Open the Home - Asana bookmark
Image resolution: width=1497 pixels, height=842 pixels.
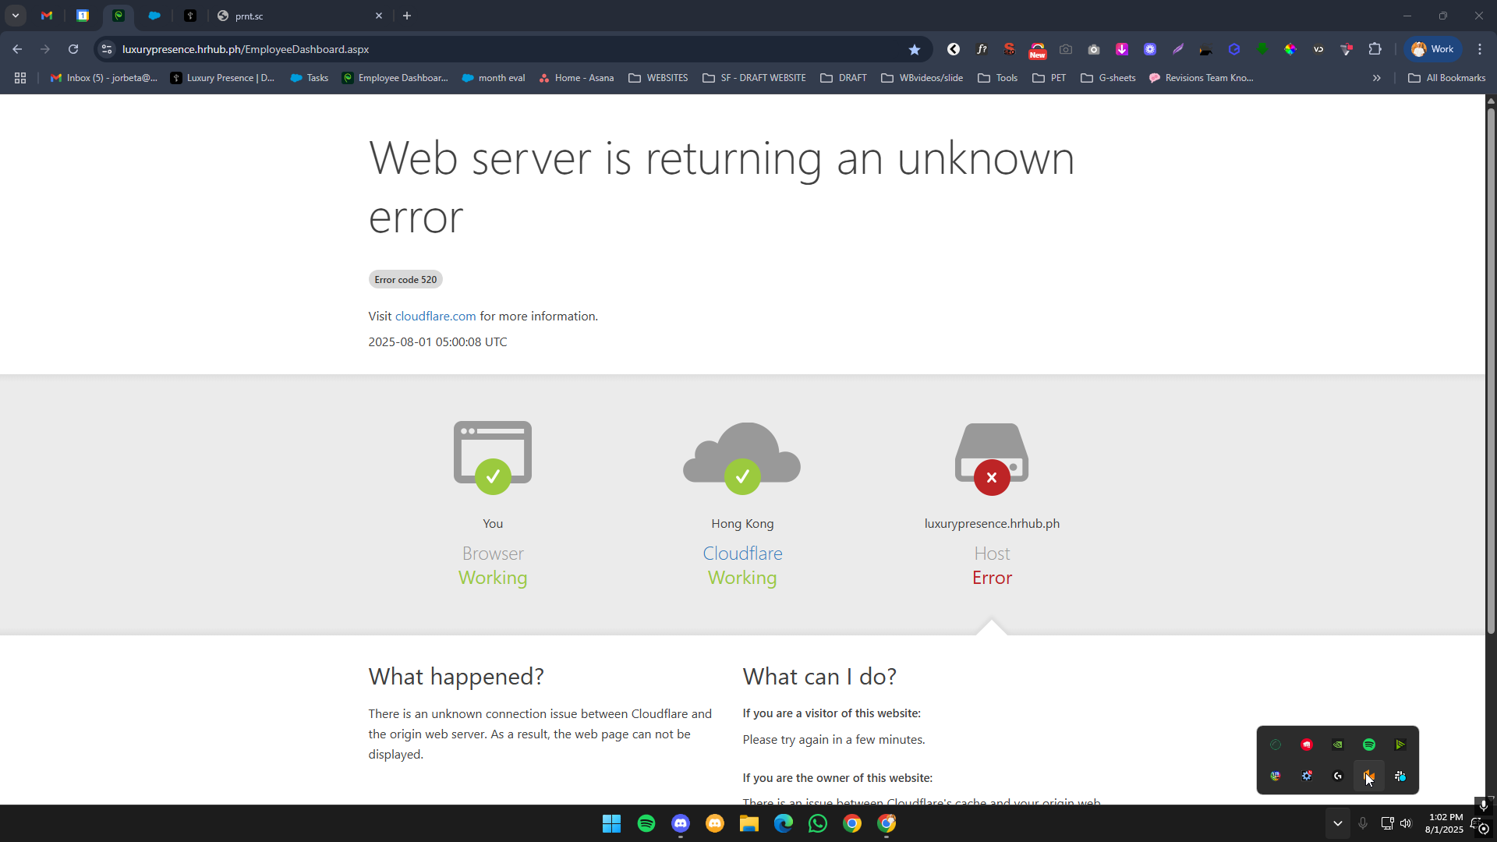point(576,78)
